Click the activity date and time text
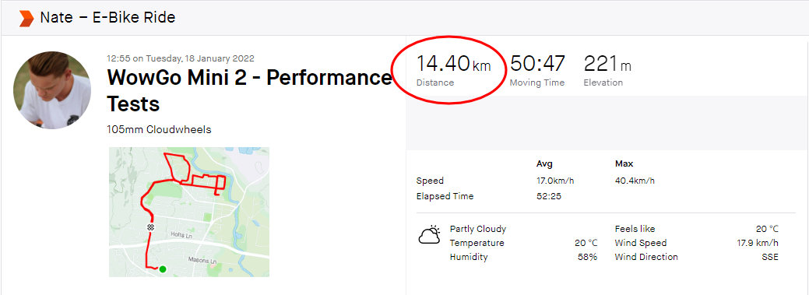The height and width of the screenshot is (295, 809). point(180,59)
